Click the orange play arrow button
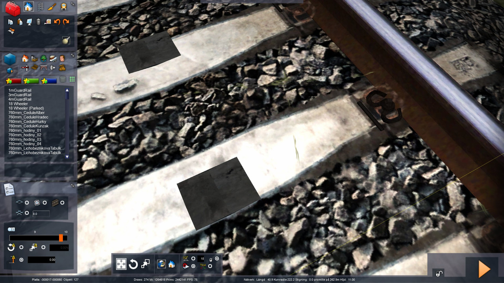Image resolution: width=504 pixels, height=283 pixels. tap(484, 269)
